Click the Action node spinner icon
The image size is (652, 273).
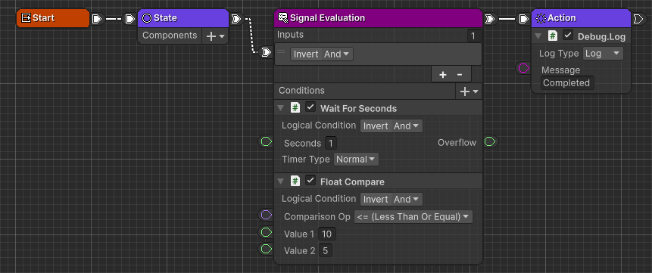541,18
